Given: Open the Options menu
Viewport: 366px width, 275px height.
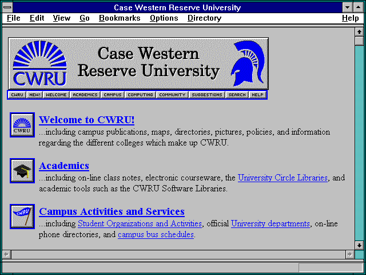Looking at the screenshot, I should click(164, 18).
